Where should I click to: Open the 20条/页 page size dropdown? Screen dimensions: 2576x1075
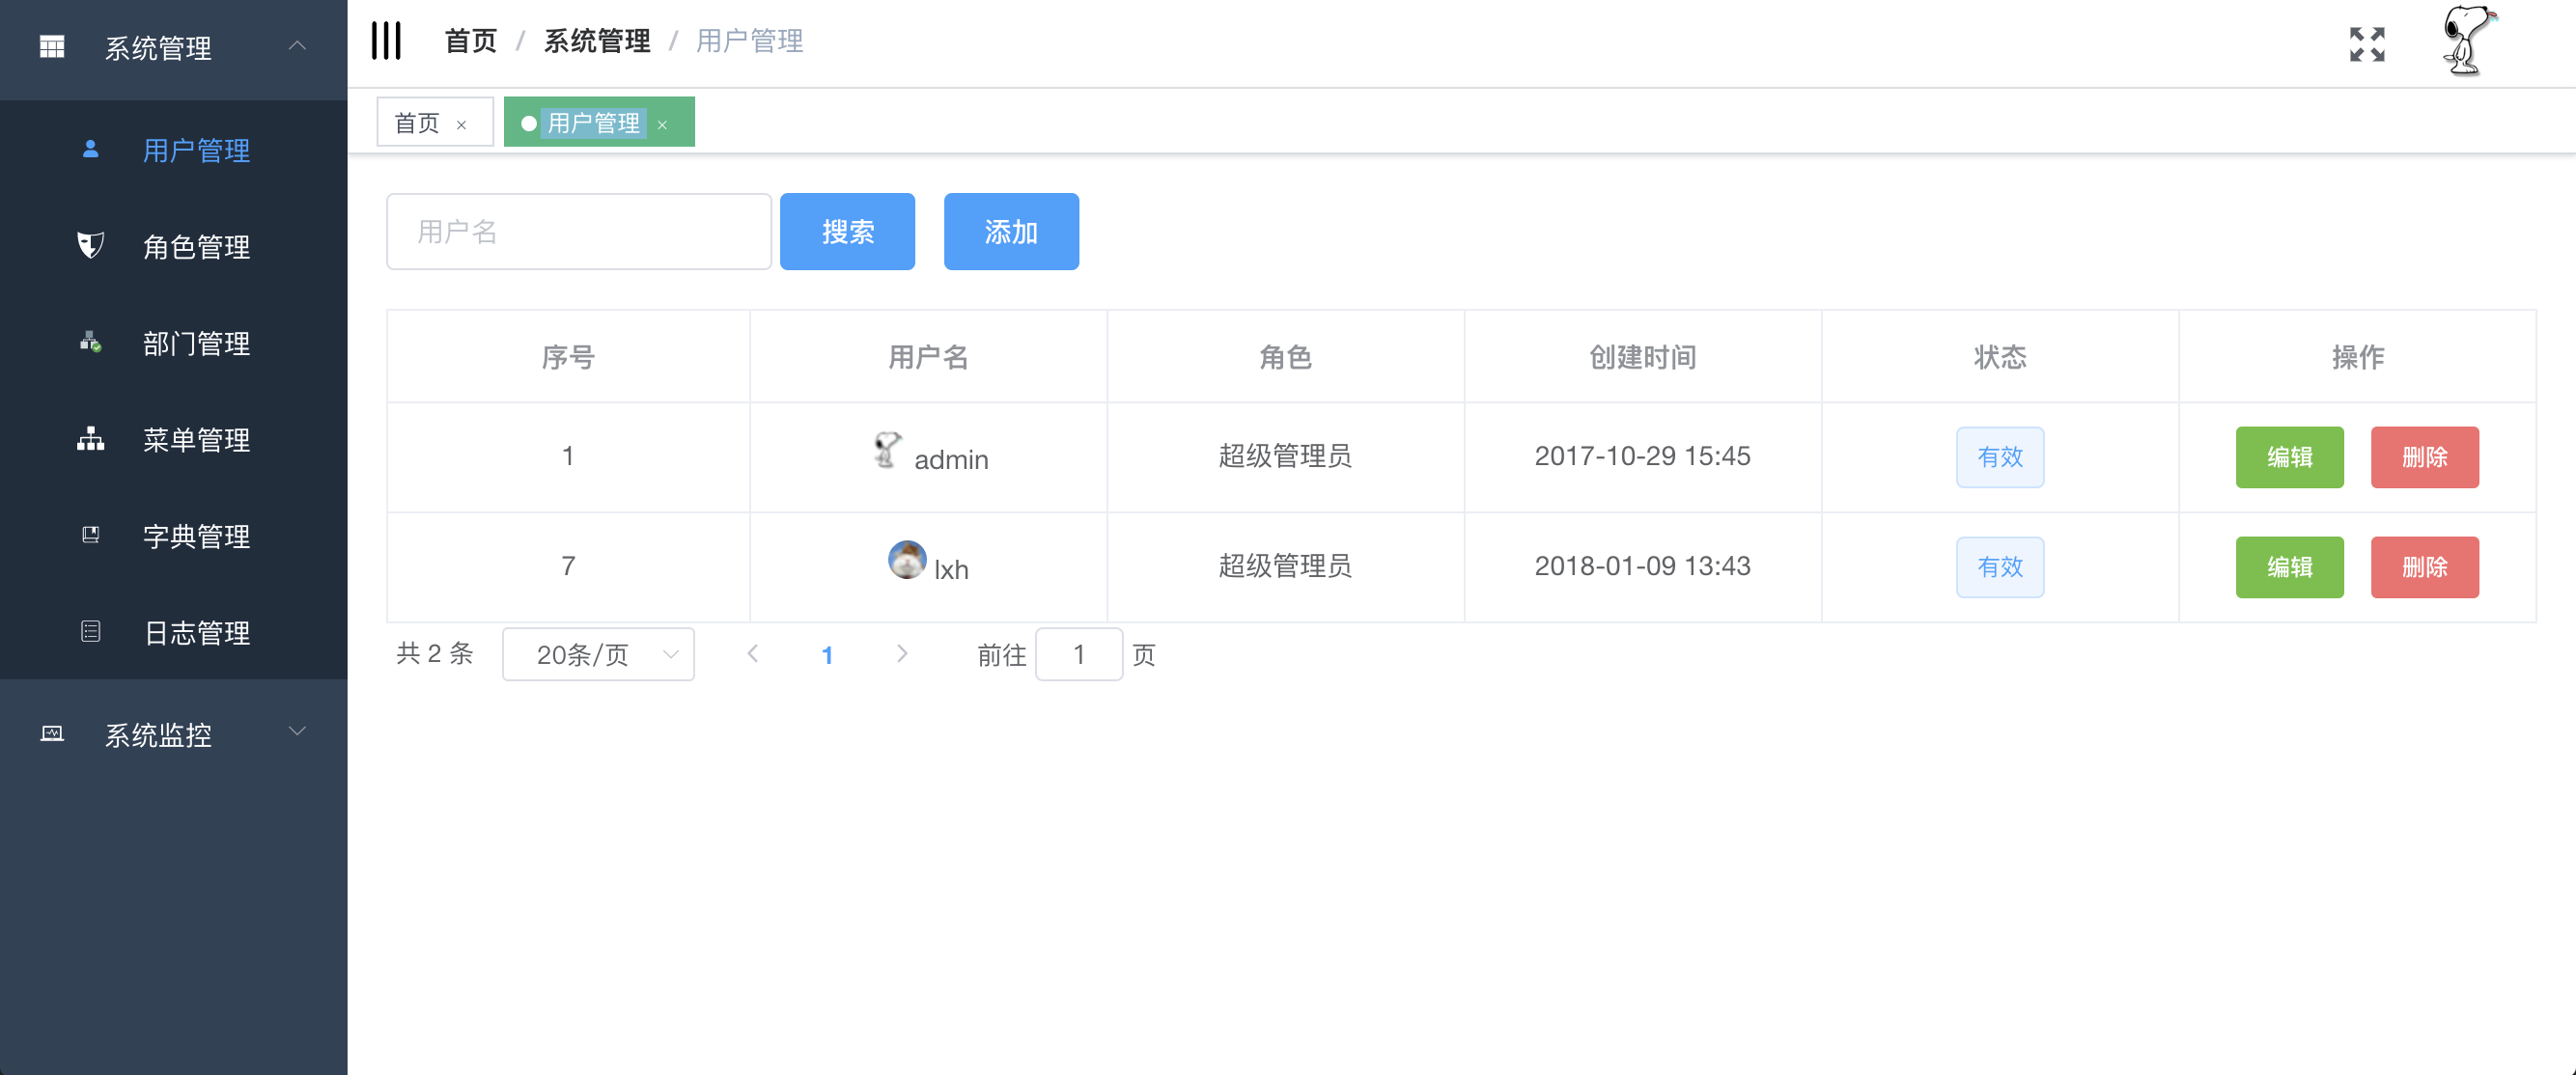click(598, 654)
